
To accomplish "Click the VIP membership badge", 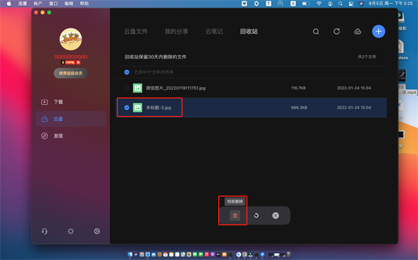I will click(x=70, y=63).
